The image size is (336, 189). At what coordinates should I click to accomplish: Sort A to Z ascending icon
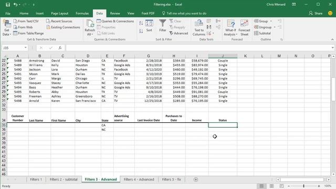click(x=141, y=23)
